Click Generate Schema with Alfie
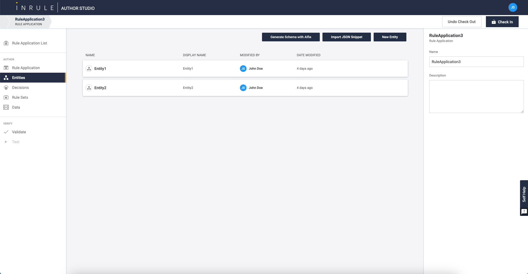Viewport: 528px width, 274px height. [291, 37]
